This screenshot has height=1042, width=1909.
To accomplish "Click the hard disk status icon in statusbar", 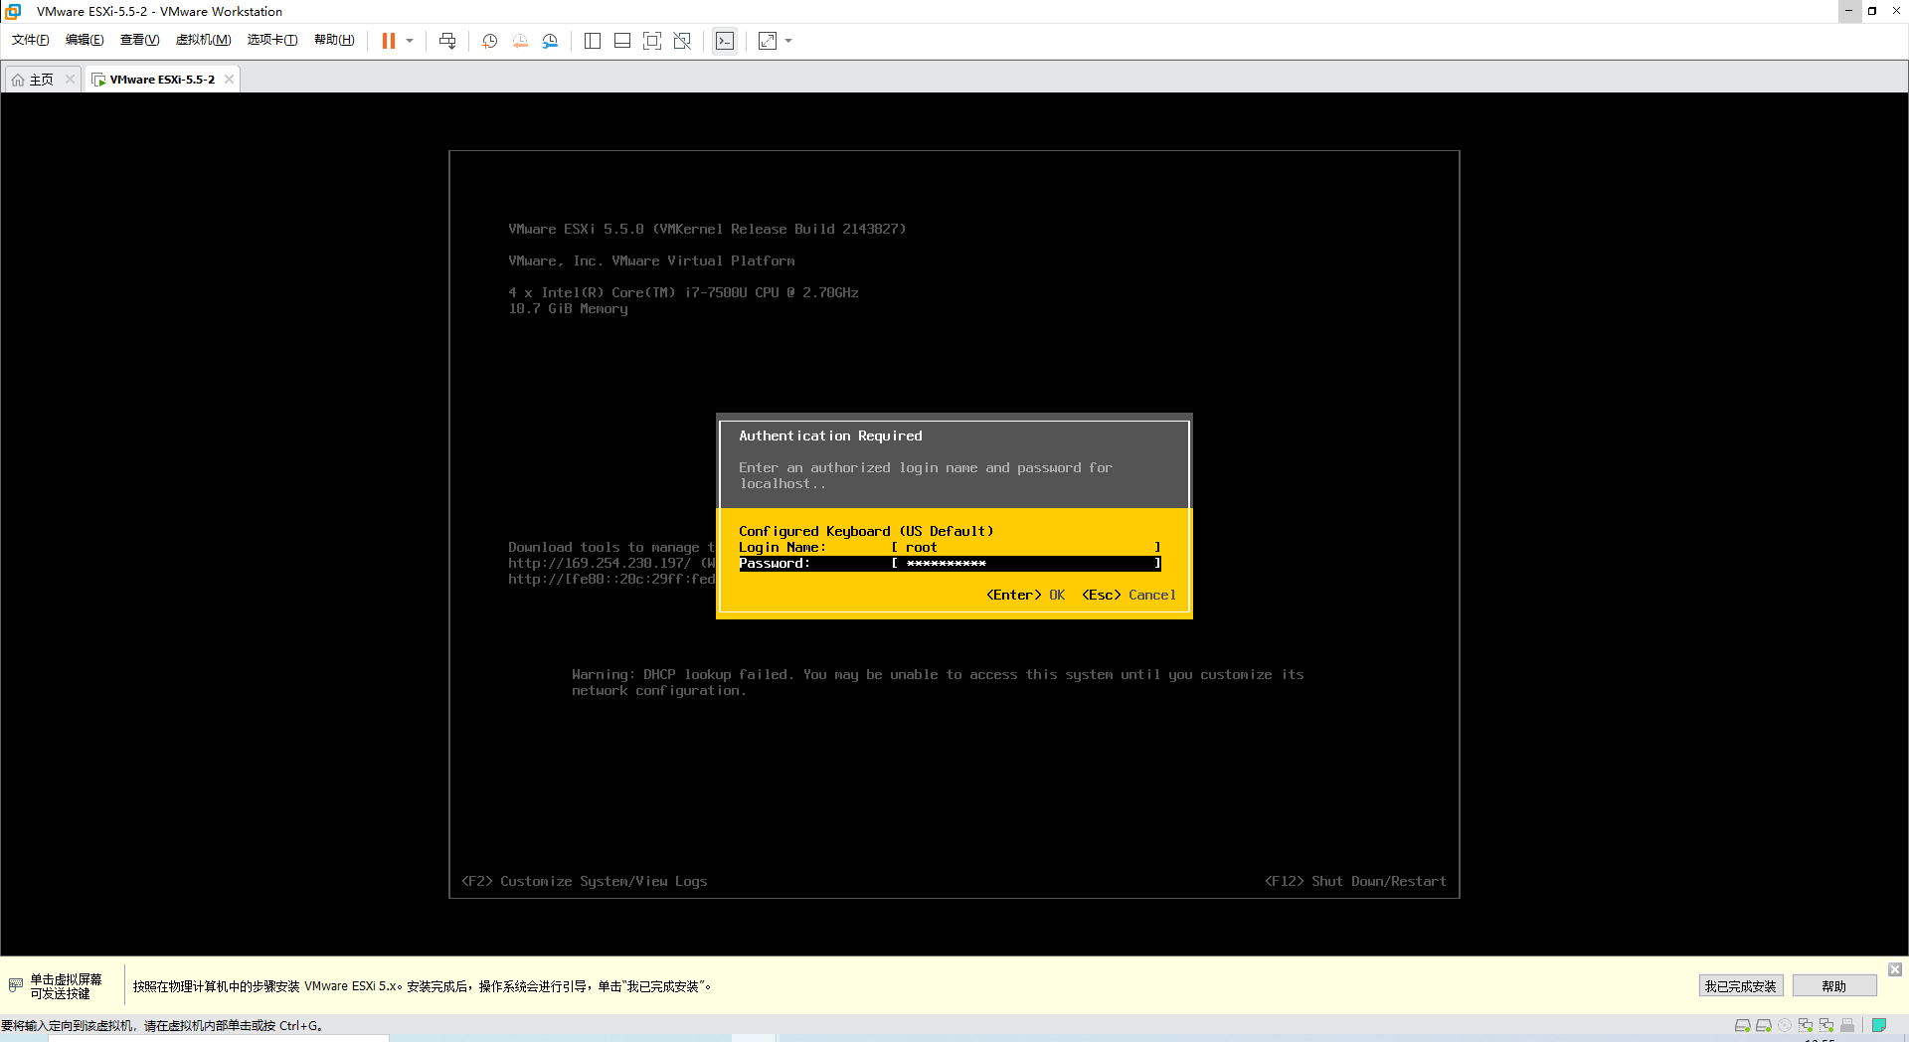I will [1742, 1025].
